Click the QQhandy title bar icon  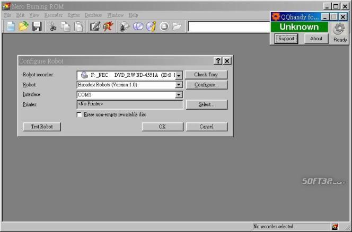pyautogui.click(x=276, y=17)
